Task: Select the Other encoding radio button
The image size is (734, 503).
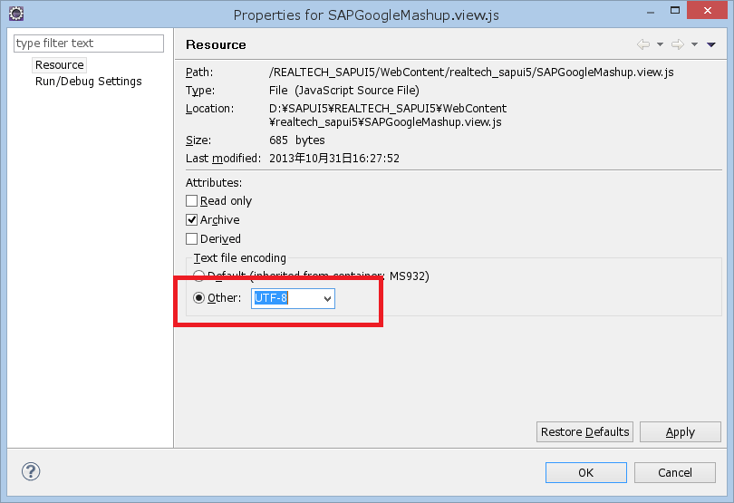Action: click(x=199, y=298)
